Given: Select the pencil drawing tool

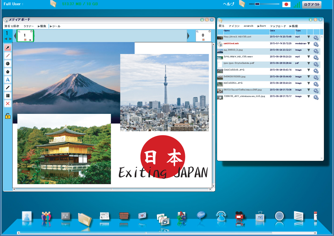Looking at the screenshot, I should point(8,56).
